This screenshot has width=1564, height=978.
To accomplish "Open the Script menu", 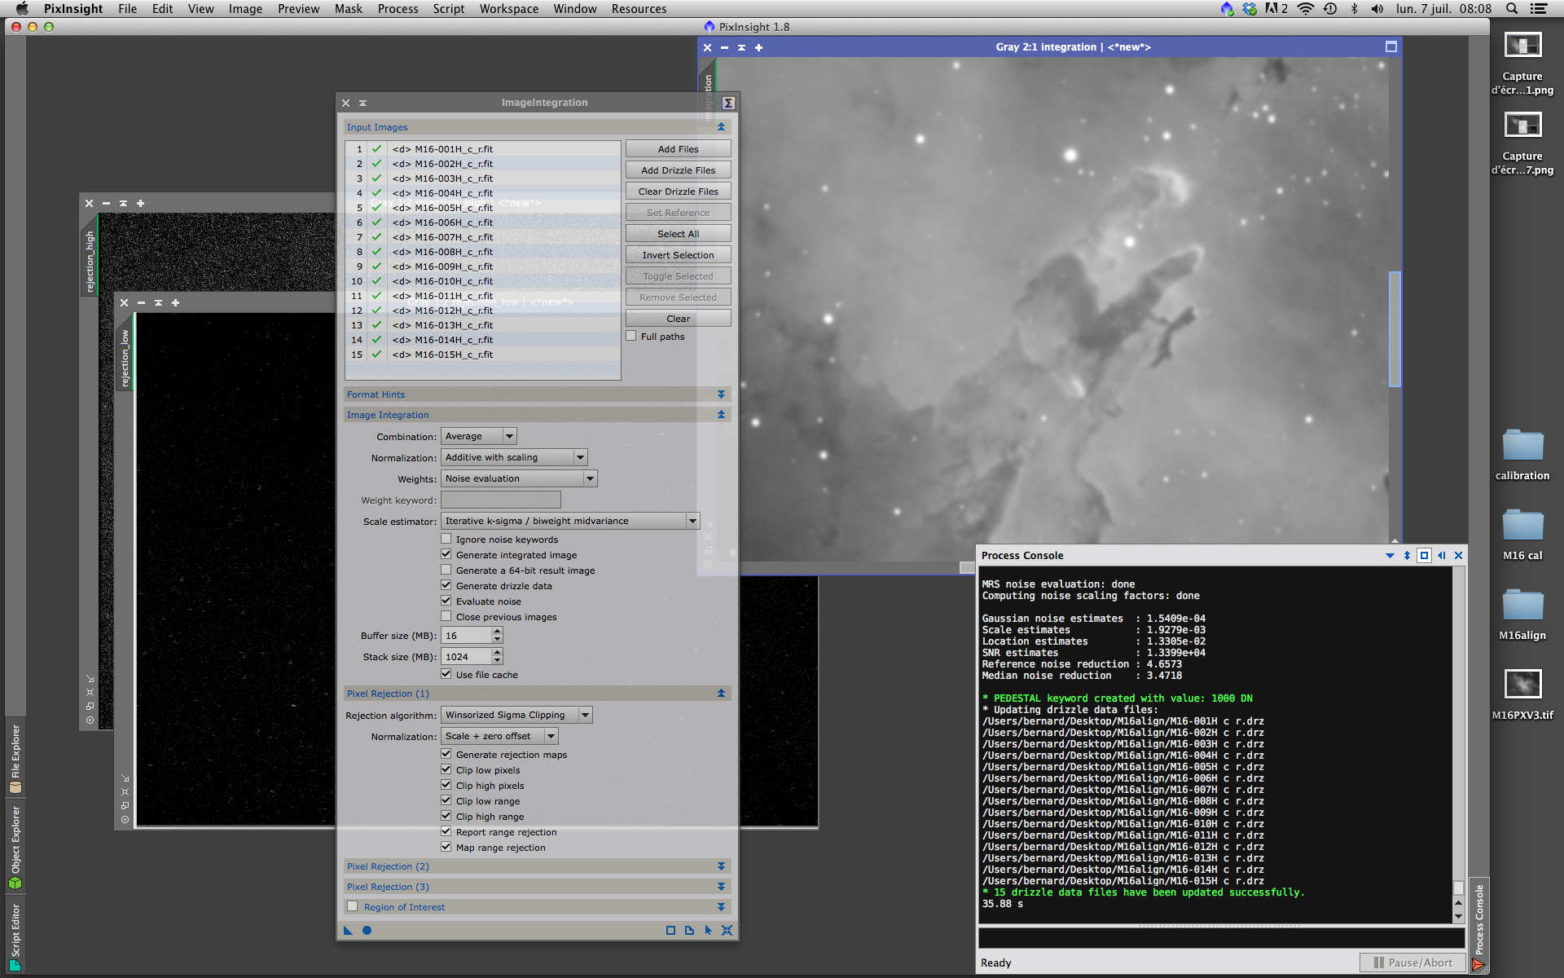I will tap(448, 9).
